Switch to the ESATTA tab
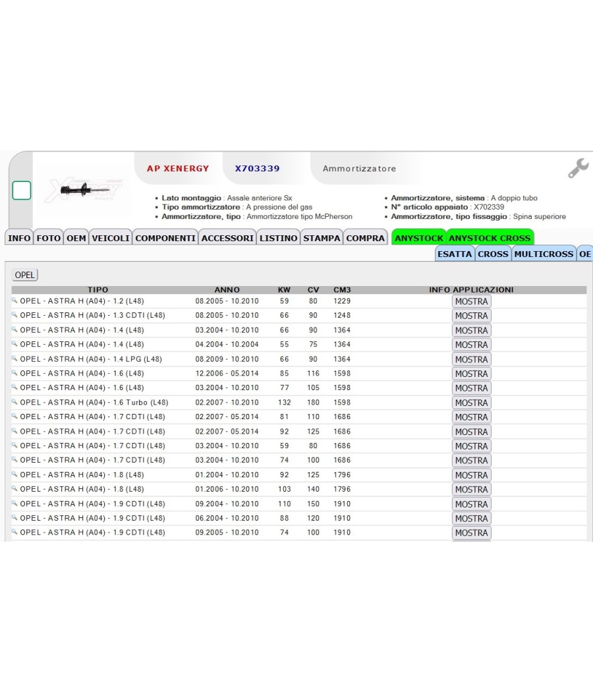The width and height of the screenshot is (593, 692). (455, 254)
